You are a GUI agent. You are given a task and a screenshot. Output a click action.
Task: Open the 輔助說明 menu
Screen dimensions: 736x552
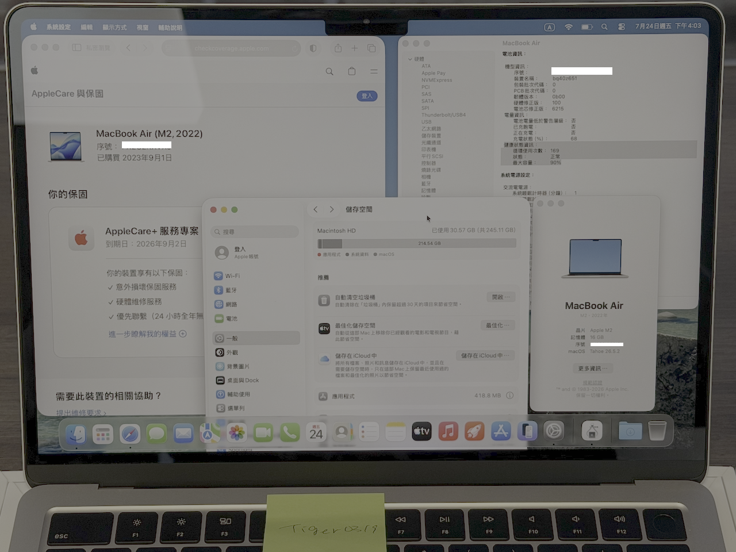(x=170, y=27)
